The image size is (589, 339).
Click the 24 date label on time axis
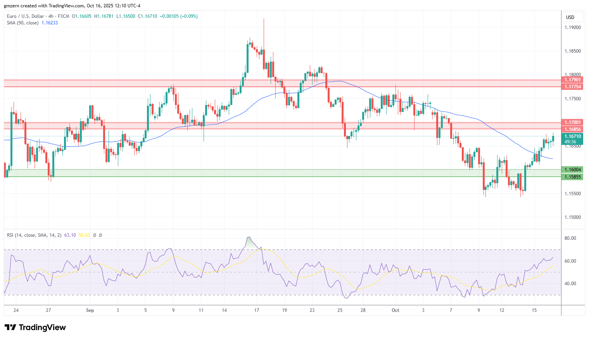coord(16,310)
